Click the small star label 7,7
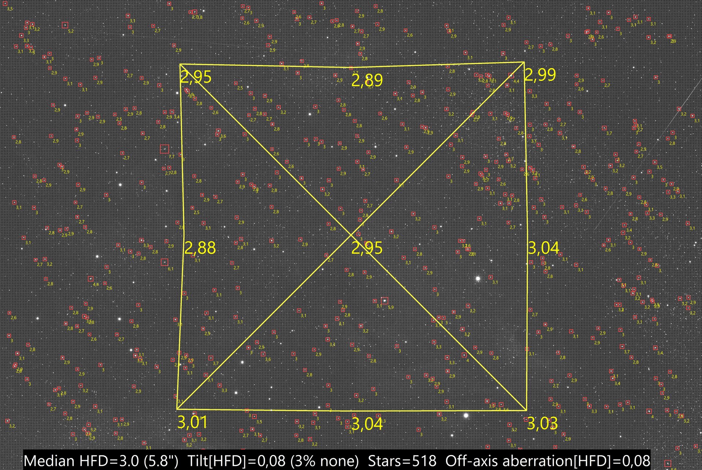This screenshot has width=702, height=470. pos(171,157)
